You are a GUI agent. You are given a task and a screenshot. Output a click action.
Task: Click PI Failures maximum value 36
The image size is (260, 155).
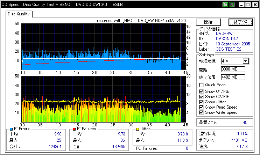coord(122,140)
